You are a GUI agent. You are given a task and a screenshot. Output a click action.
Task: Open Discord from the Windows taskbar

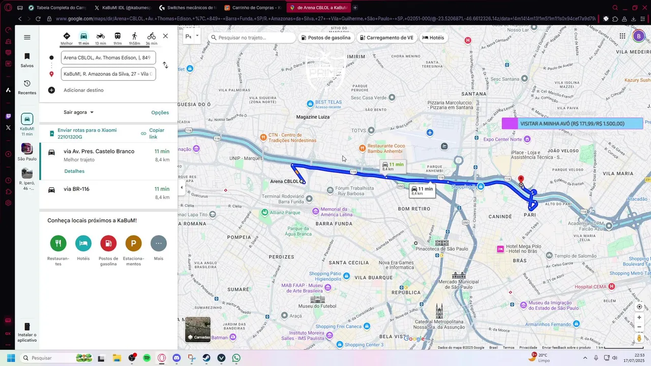176,358
